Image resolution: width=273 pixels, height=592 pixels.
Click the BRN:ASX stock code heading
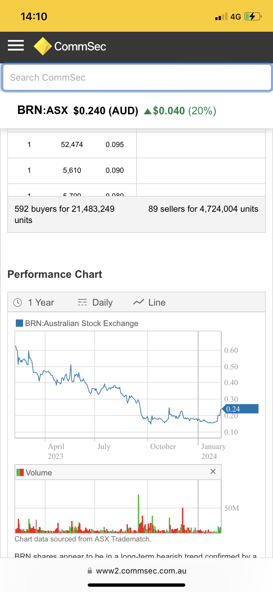point(43,110)
